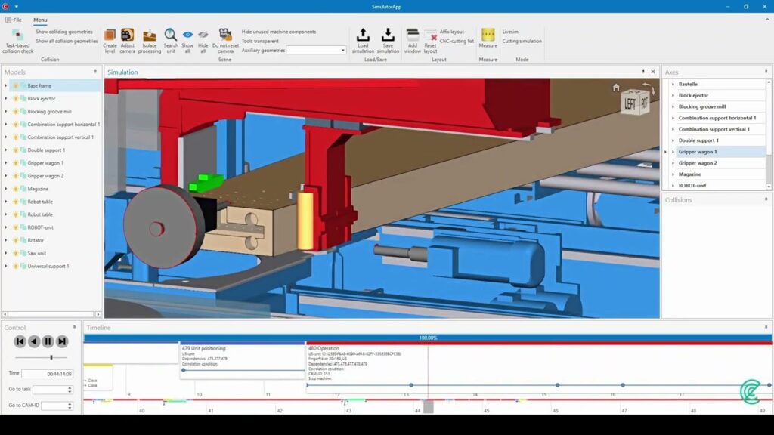
Task: Switch to Cutting simulation mode
Action: (522, 41)
